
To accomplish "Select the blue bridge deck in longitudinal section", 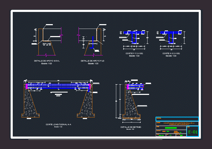I will (x=58, y=86).
